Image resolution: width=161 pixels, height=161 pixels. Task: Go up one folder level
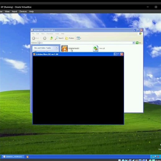51,38
